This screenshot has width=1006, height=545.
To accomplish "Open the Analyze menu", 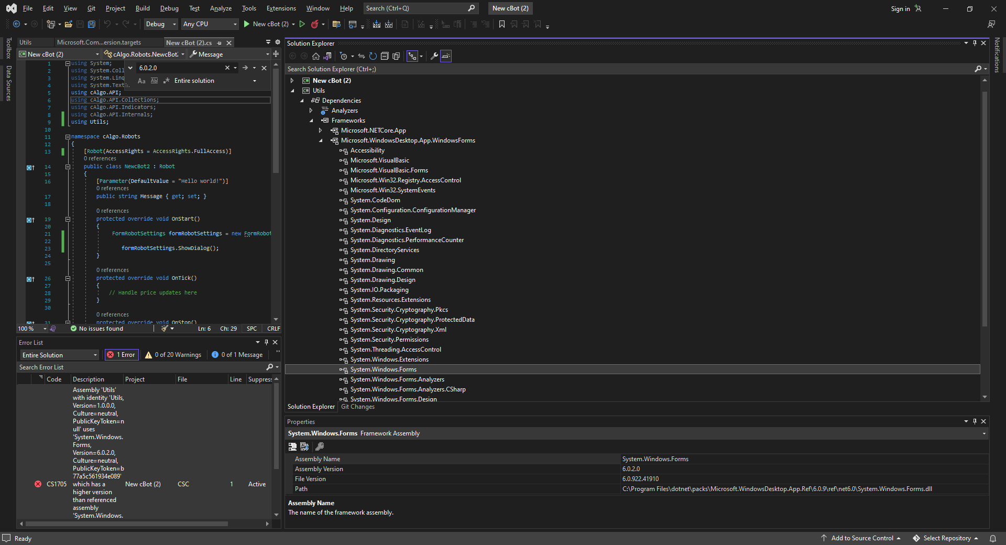I will tap(221, 8).
